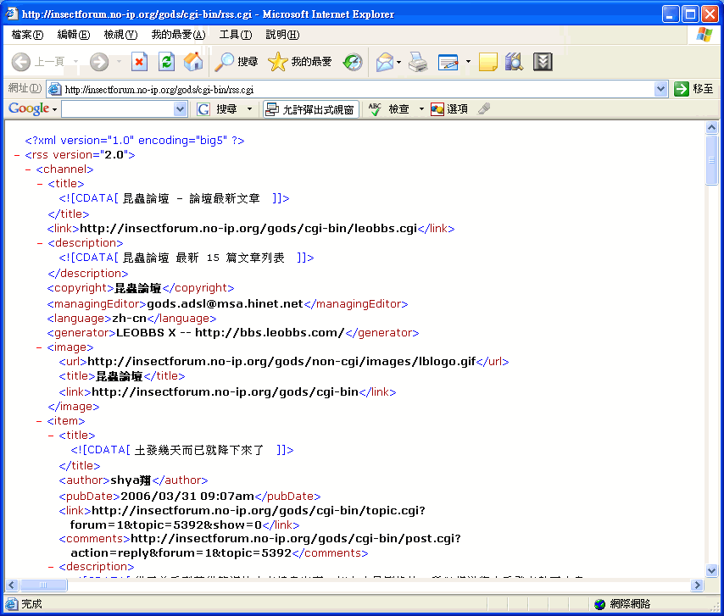724x616 pixels.
Task: Click the Google spell check ABC icon
Action: [x=376, y=108]
